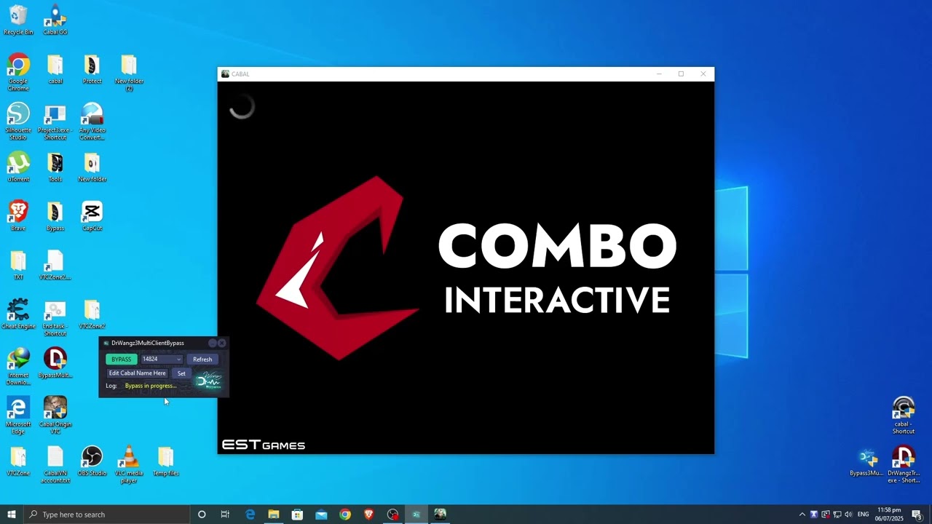Click the Bypass in progress log text

point(151,386)
